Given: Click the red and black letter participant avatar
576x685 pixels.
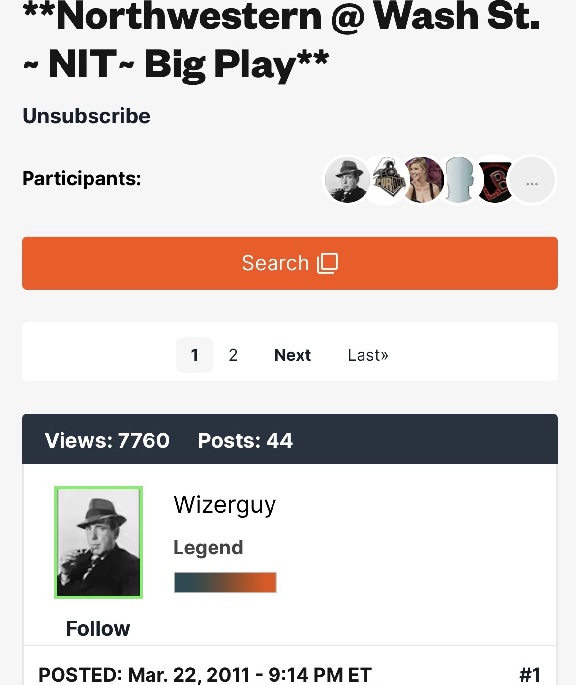Looking at the screenshot, I should coord(495,180).
